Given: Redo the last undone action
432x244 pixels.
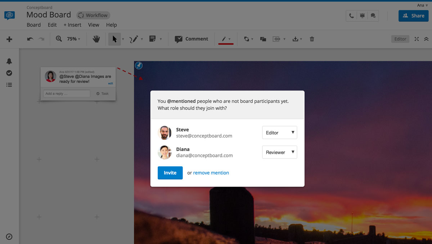Looking at the screenshot, I should [x=41, y=39].
